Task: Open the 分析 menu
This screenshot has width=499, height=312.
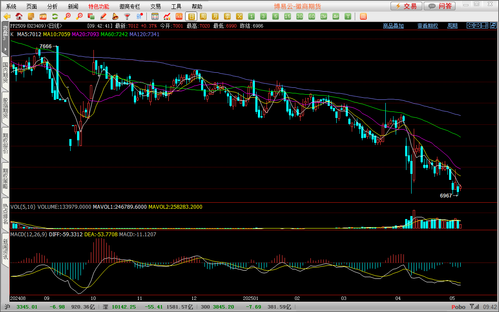Action: (53, 6)
